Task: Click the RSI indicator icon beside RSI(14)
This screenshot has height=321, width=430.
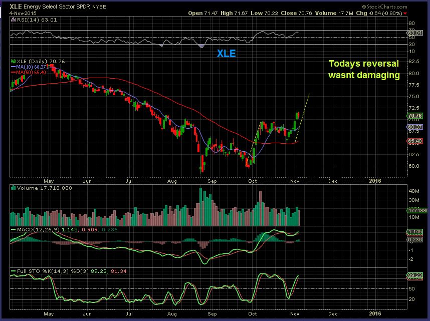Action: pos(13,20)
